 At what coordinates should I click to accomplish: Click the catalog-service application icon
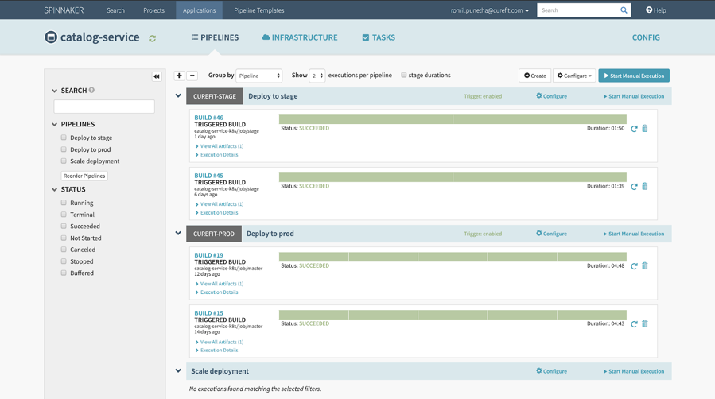coord(51,37)
